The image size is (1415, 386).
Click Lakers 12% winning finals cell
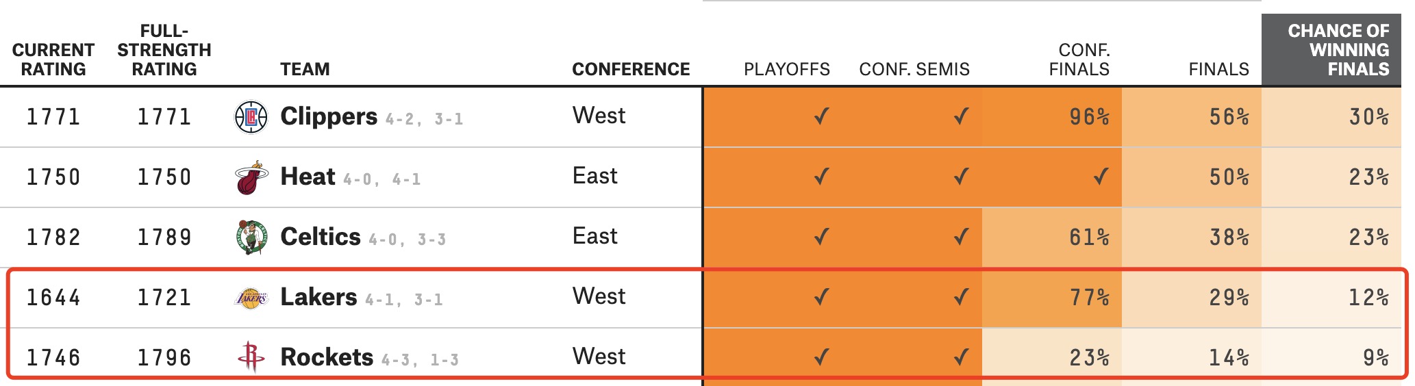point(1331,298)
